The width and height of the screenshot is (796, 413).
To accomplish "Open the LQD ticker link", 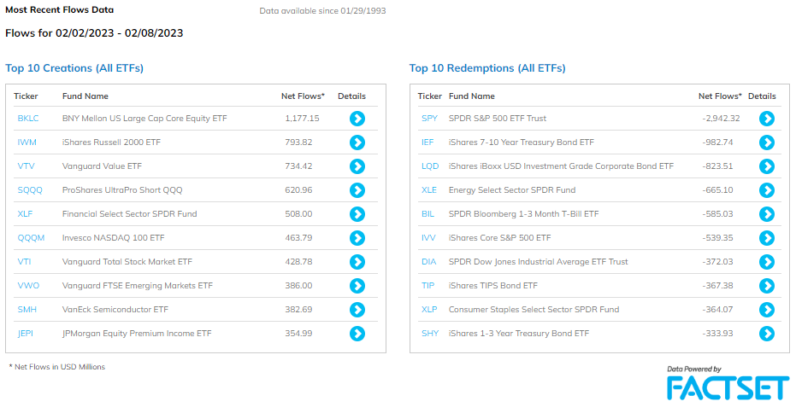I will 430,166.
